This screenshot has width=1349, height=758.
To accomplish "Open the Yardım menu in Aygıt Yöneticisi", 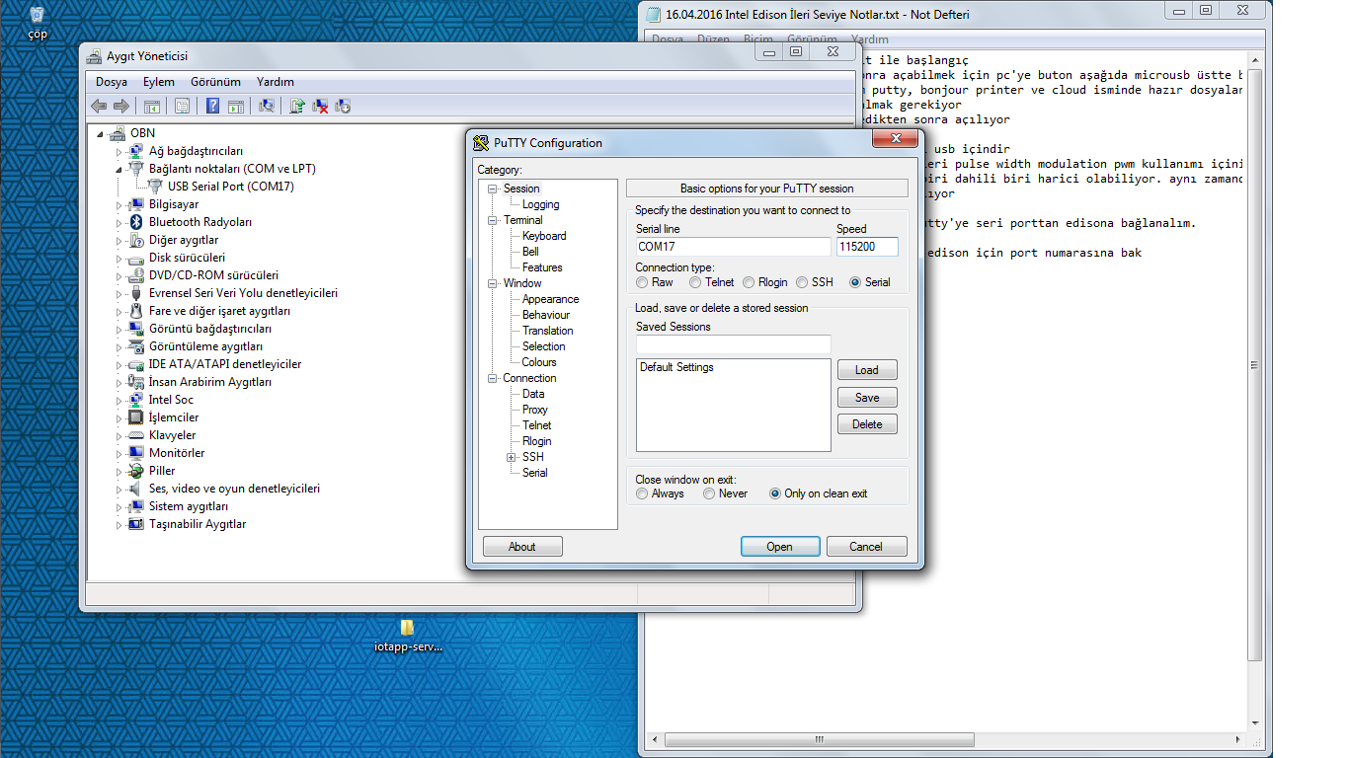I will coord(276,82).
